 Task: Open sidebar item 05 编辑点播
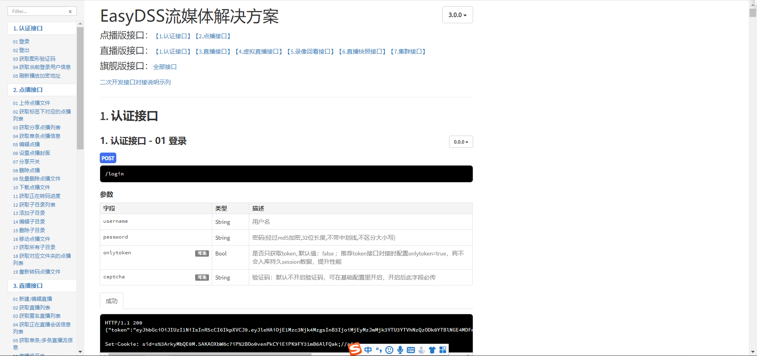(x=26, y=144)
